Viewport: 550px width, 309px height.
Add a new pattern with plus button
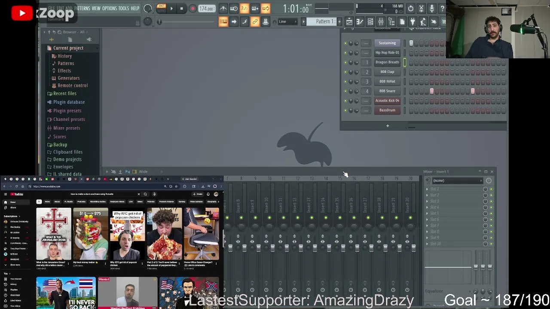339,21
